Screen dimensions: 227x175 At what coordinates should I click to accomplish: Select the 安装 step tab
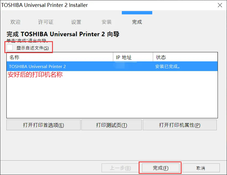point(107,22)
